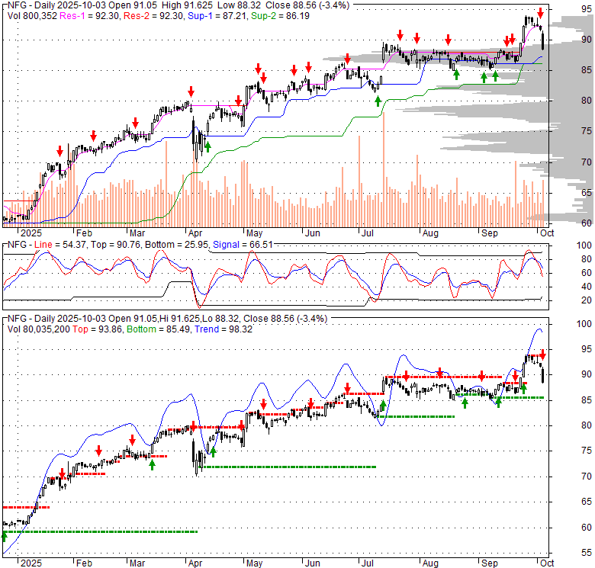Click the '100' price label on bottom chart axis
The width and height of the screenshot is (595, 568).
[584, 324]
